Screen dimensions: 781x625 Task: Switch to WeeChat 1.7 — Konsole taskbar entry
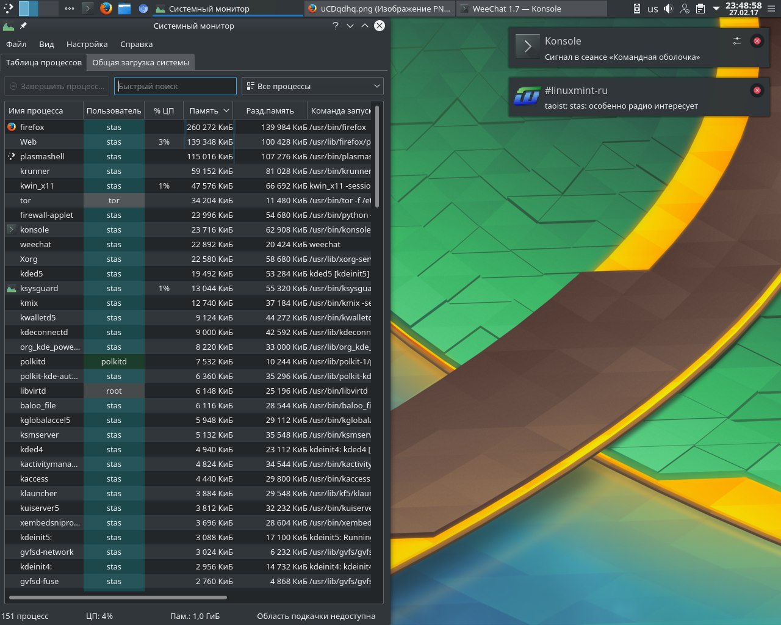pos(531,9)
